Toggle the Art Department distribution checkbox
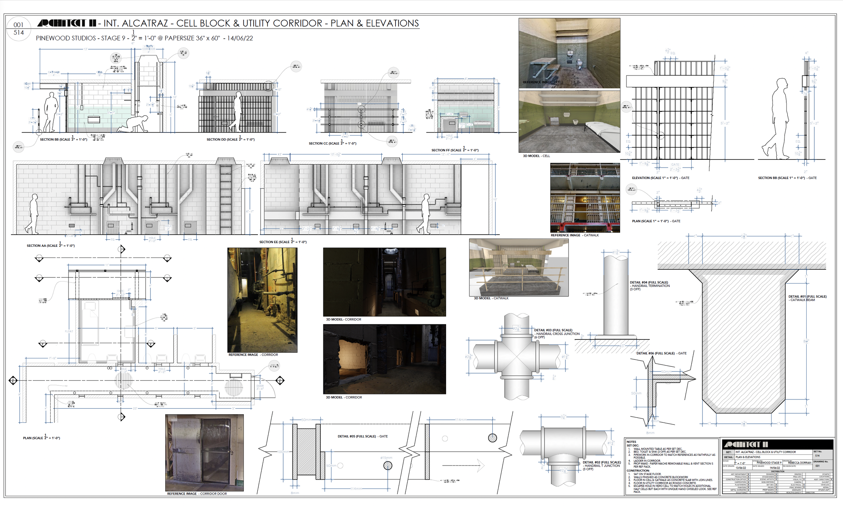This screenshot has height=506, width=843. tap(749, 474)
